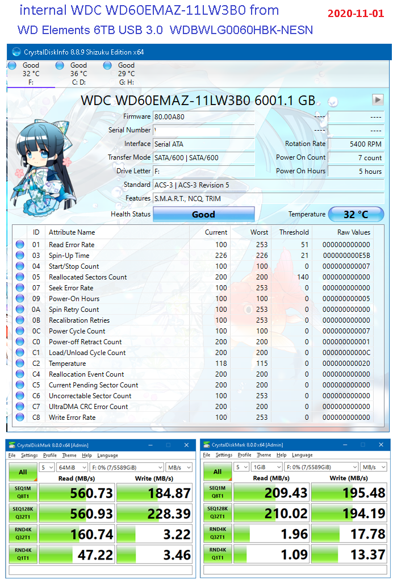Viewport: 393px width, 580px height.
Task: Click status orb for Recalibration Retries
Action: (20, 320)
